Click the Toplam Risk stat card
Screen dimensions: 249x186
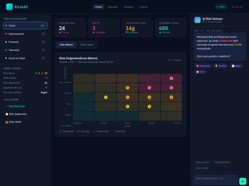[x=71, y=28]
